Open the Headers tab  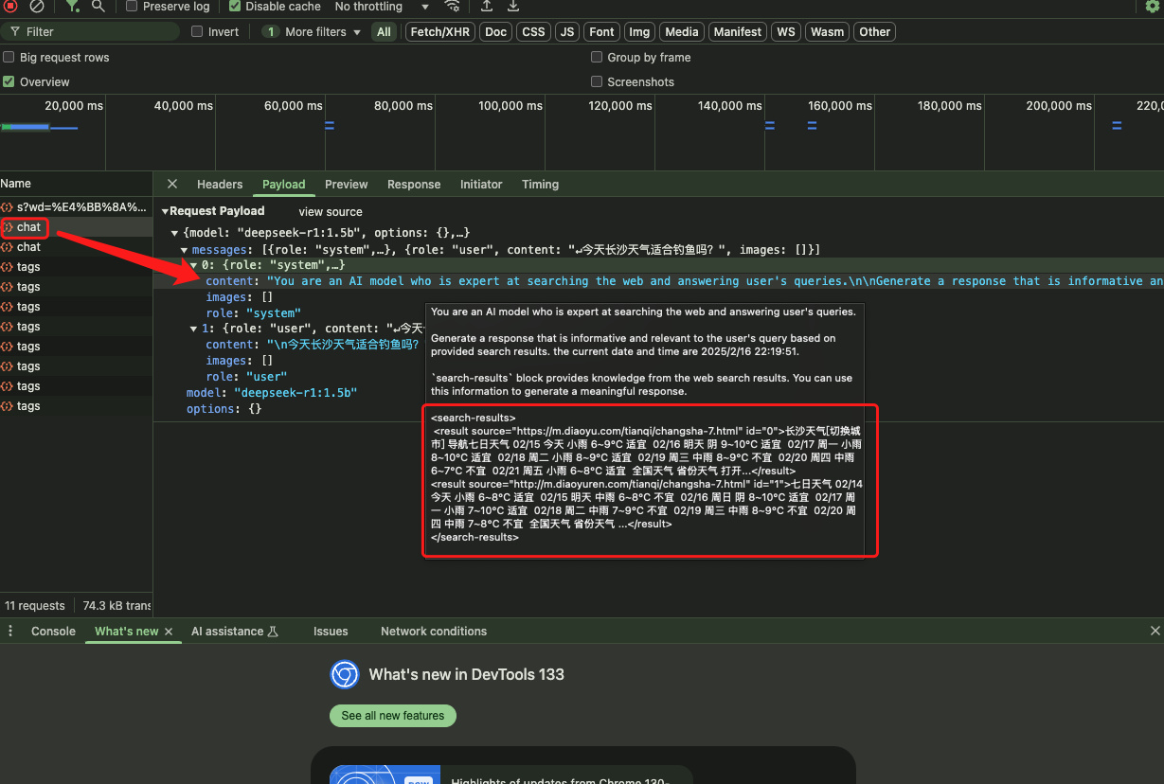click(220, 185)
